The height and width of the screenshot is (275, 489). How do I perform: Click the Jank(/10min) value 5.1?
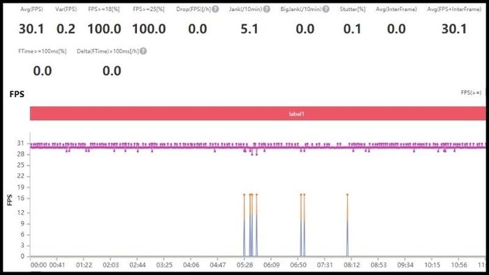249,29
